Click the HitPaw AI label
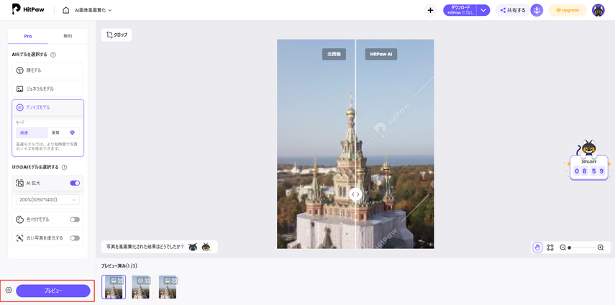Viewport: 615px width, 305px height. 381,54
